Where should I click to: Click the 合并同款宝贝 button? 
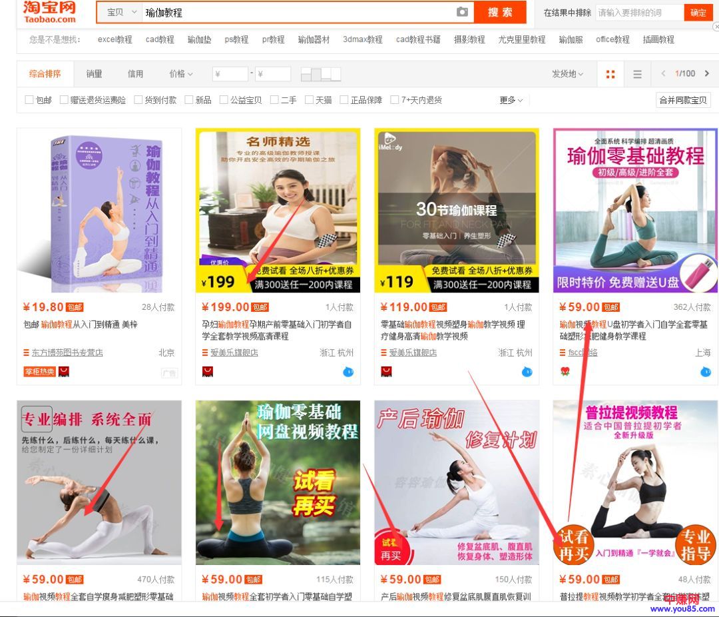coord(683,100)
